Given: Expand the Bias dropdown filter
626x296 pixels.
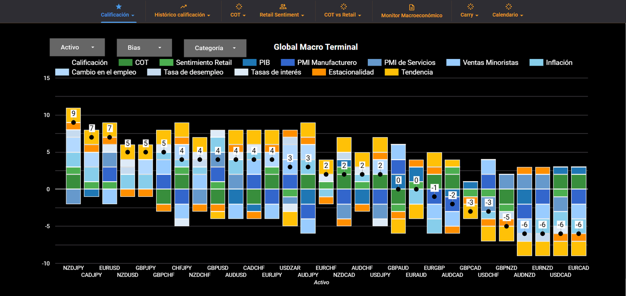Looking at the screenshot, I should coord(144,48).
